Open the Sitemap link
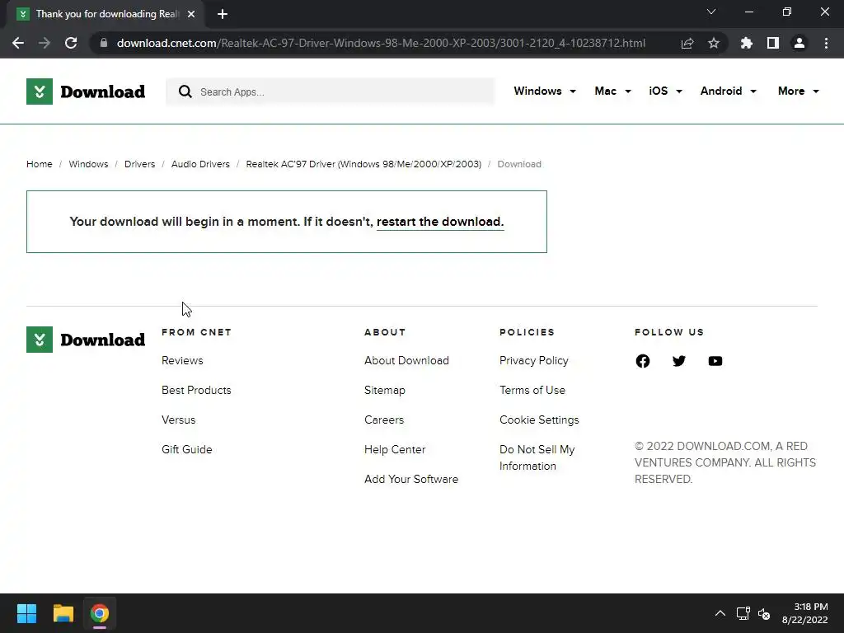This screenshot has width=844, height=633. click(384, 390)
